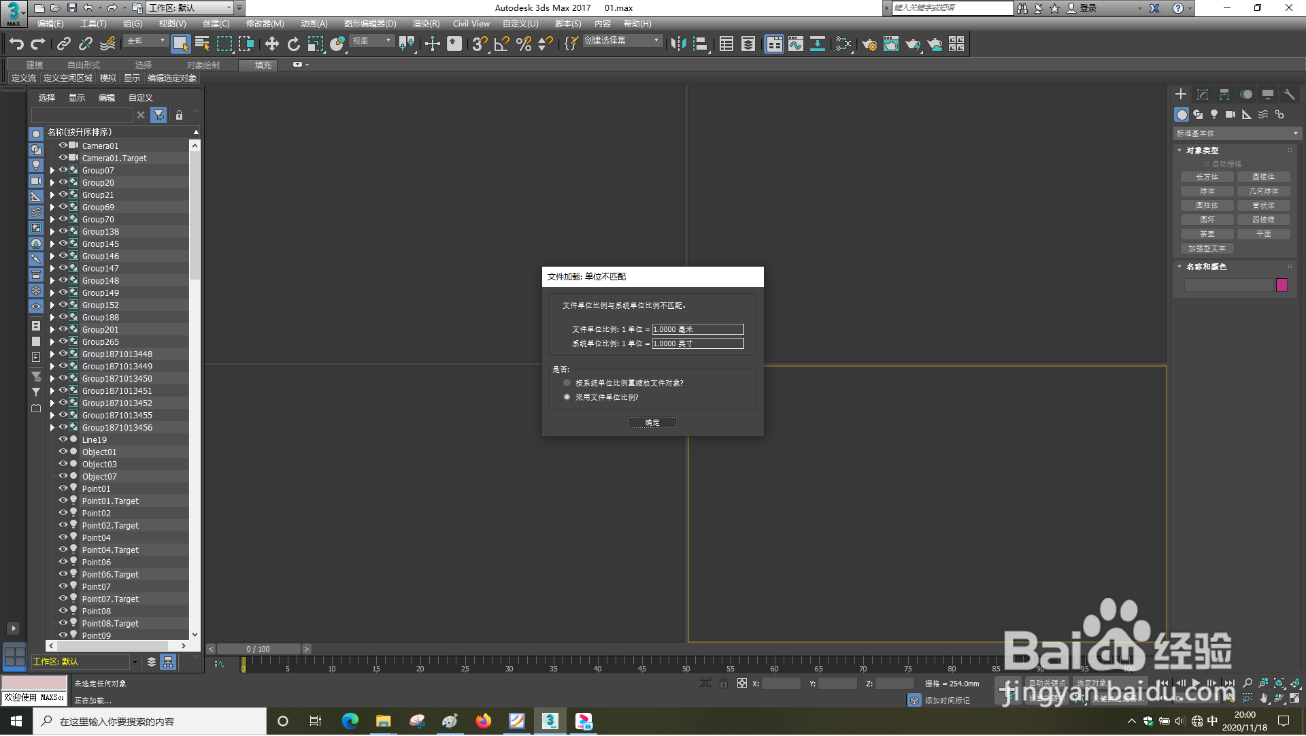Click the Mirror tool icon

(x=678, y=44)
